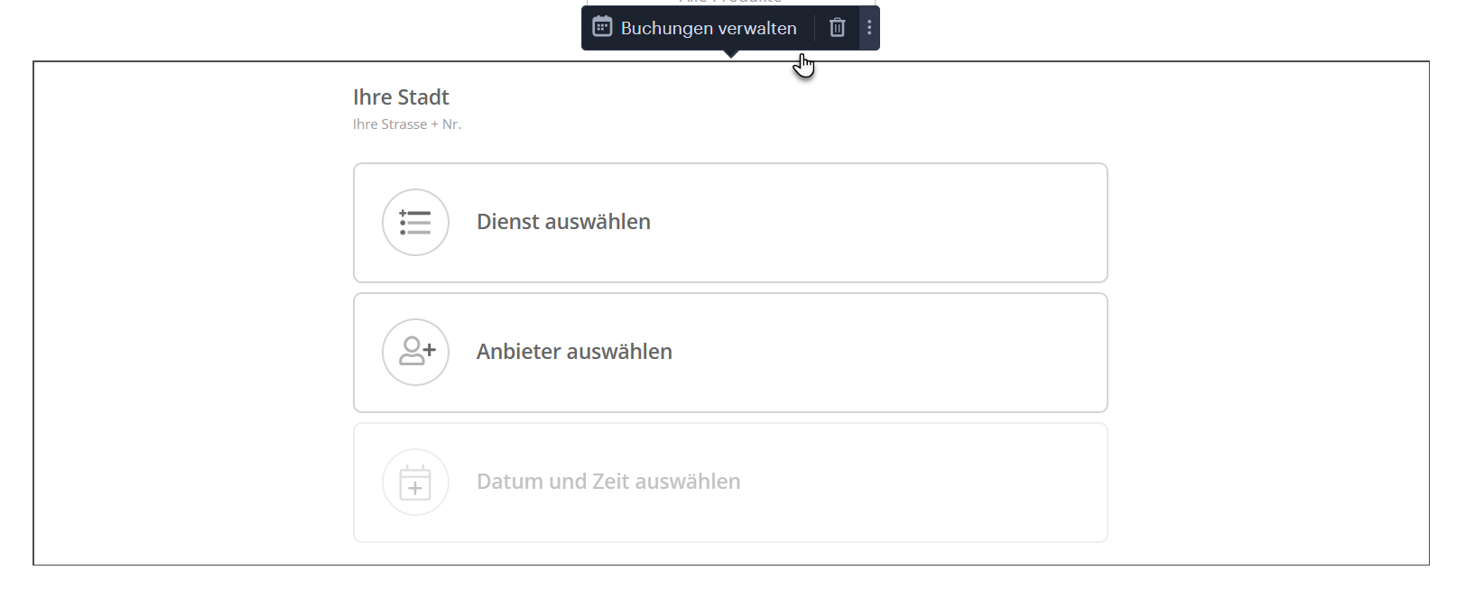
Task: Delete the booking widget with the trash icon
Action: coord(837,28)
